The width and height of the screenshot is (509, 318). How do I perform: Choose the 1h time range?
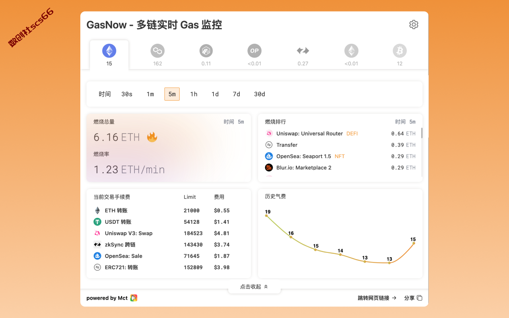(194, 94)
